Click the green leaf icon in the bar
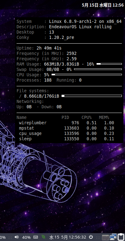125x241 pixels. 44,237
